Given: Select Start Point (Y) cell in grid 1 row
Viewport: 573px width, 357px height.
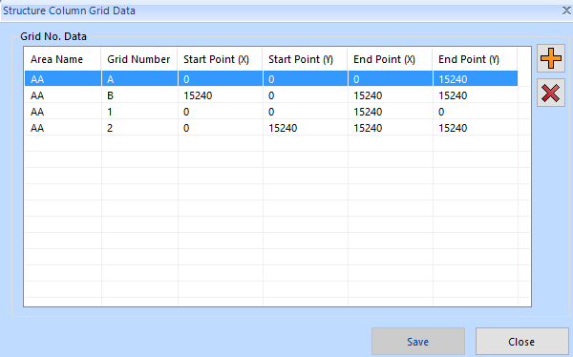Looking at the screenshot, I should 306,112.
